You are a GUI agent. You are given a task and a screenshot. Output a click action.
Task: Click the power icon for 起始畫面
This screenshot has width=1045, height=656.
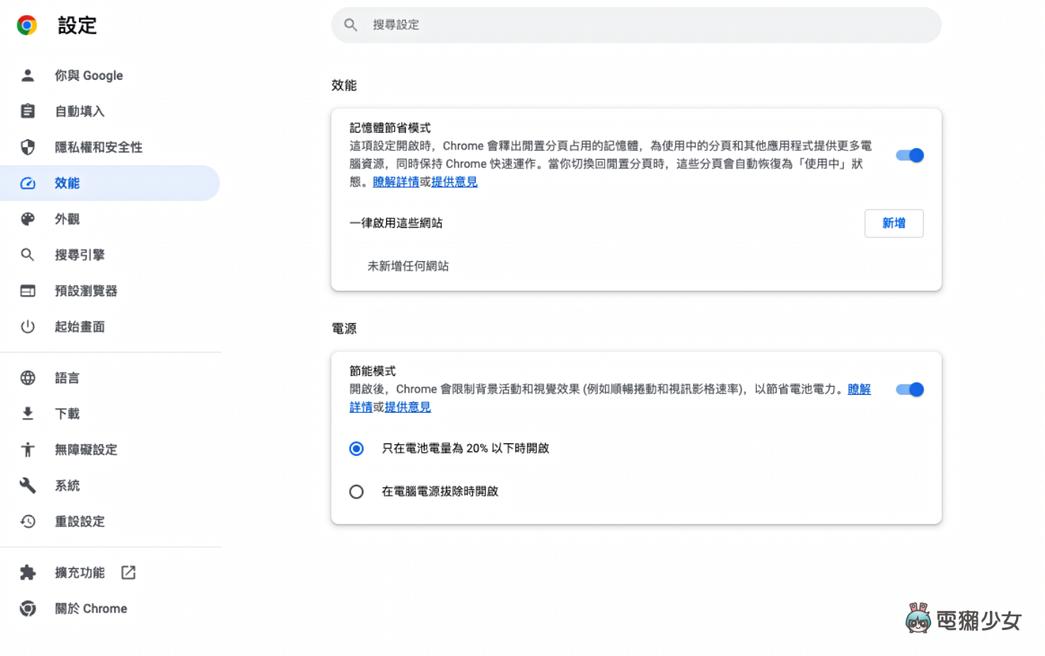click(x=28, y=327)
